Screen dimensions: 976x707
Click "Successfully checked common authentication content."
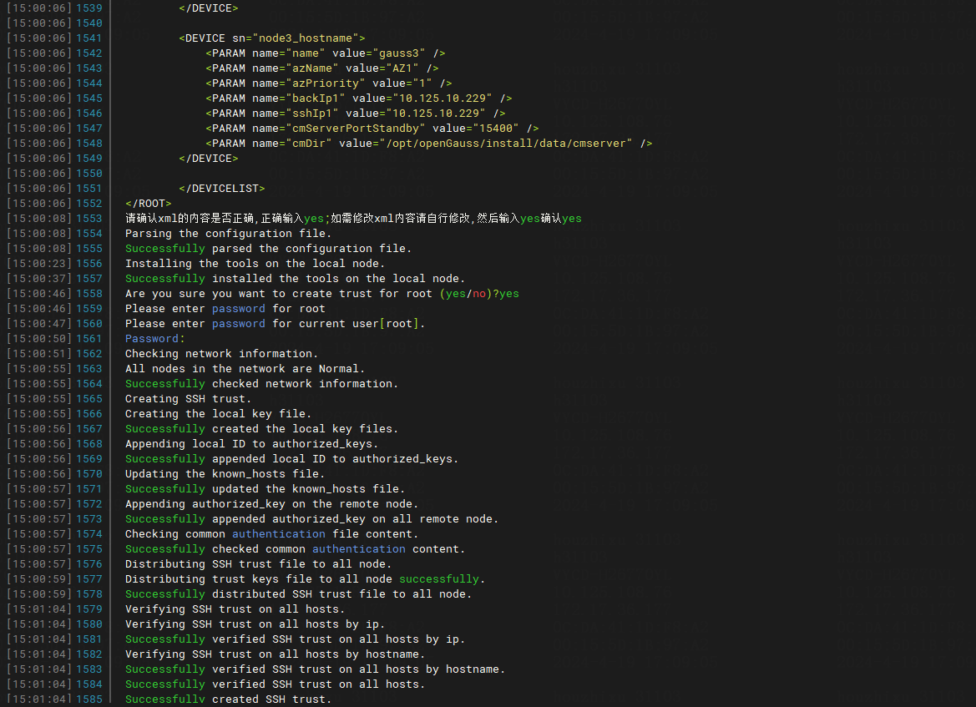coord(295,548)
